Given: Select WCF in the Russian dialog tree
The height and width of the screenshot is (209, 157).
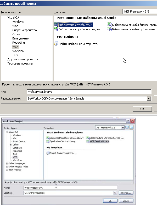Looking at the screenshot, I should click(x=15, y=47).
